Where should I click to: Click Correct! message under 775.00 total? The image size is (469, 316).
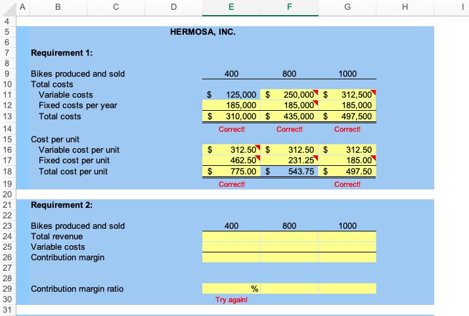(x=232, y=184)
